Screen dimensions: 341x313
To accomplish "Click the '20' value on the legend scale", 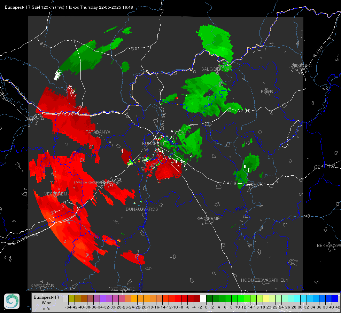I will coord(269,307).
